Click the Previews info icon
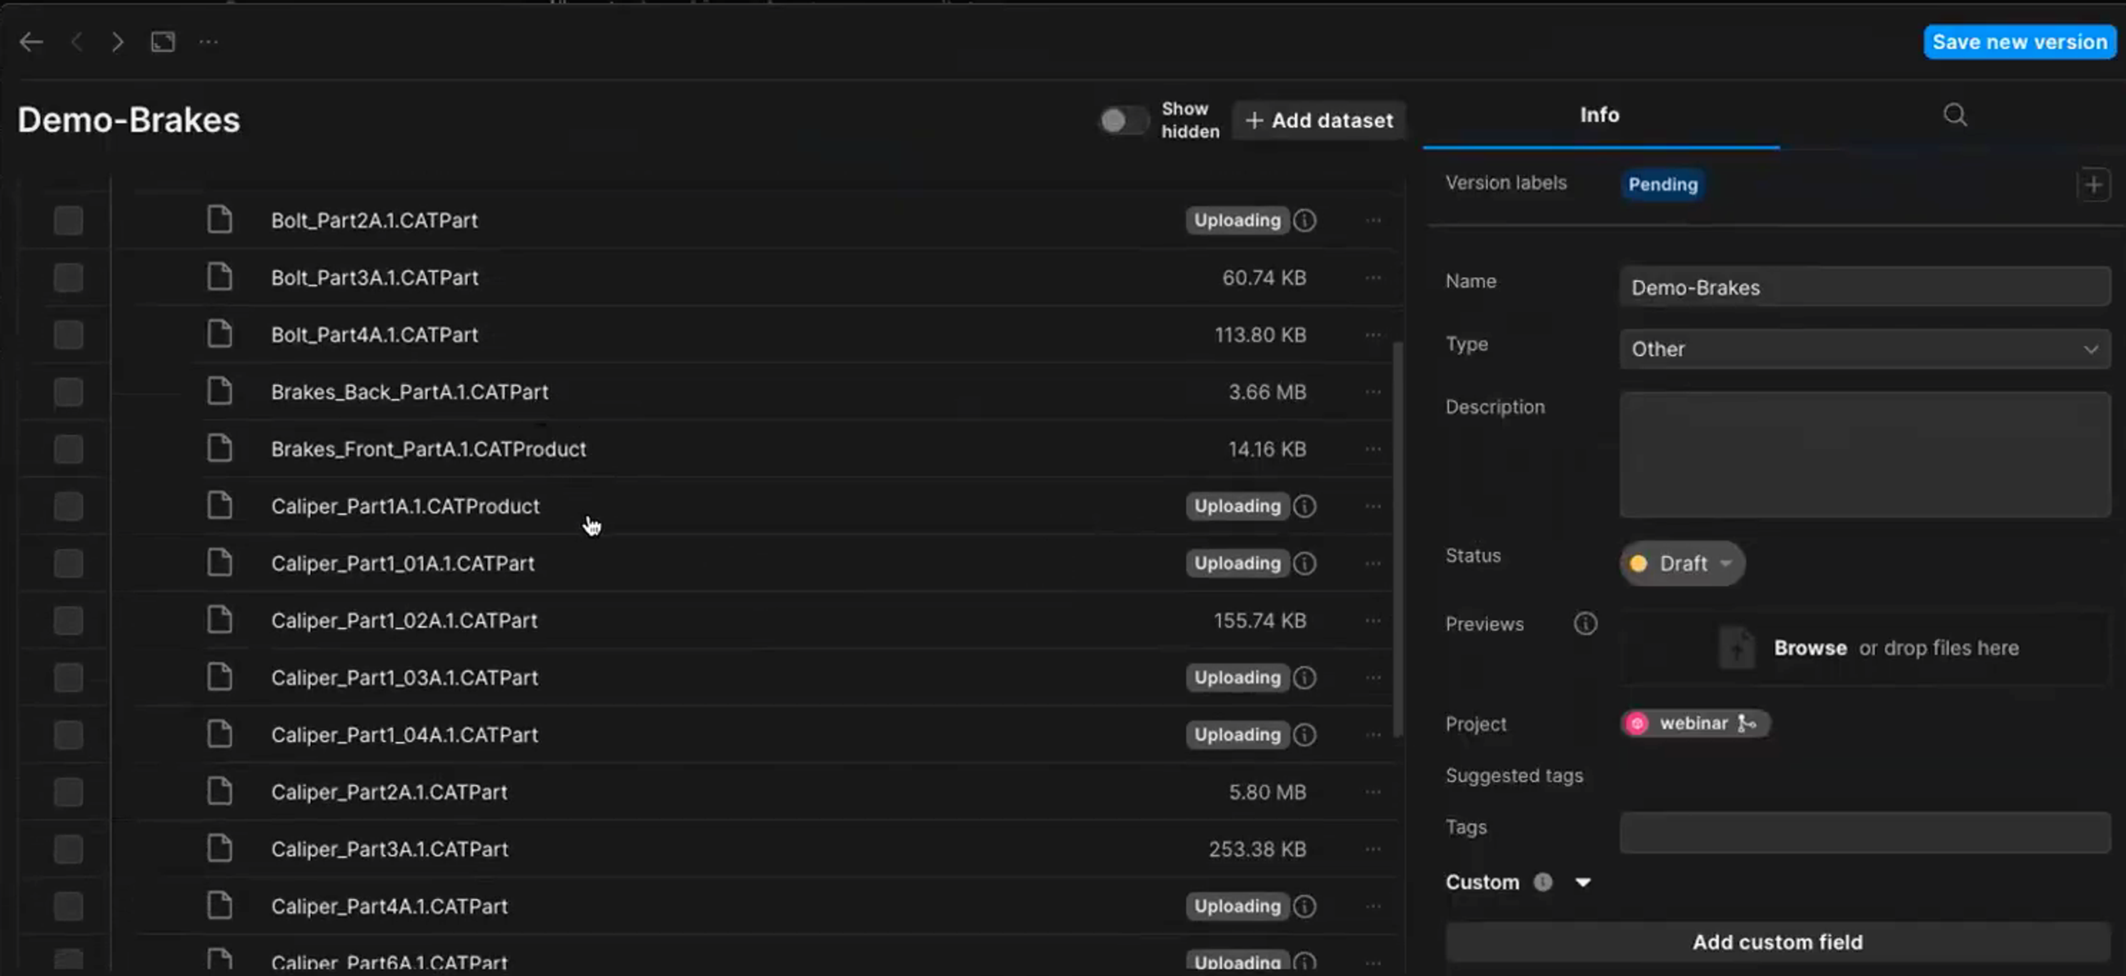This screenshot has width=2126, height=976. [x=1584, y=624]
